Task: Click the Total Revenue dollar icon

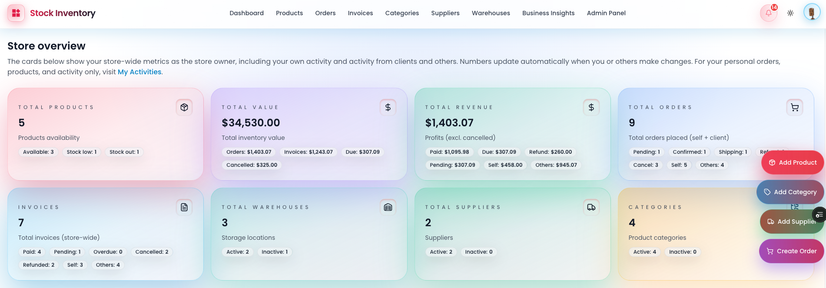Action: click(x=591, y=107)
